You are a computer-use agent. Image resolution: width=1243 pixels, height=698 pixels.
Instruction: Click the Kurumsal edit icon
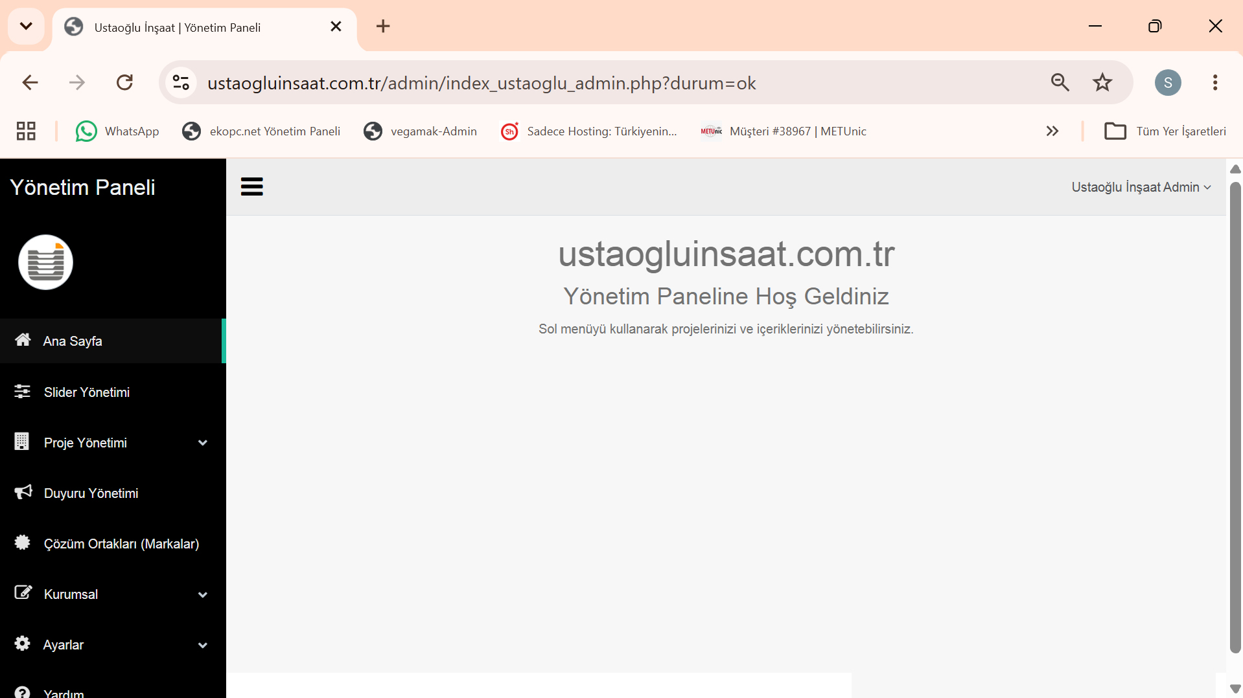(x=23, y=592)
